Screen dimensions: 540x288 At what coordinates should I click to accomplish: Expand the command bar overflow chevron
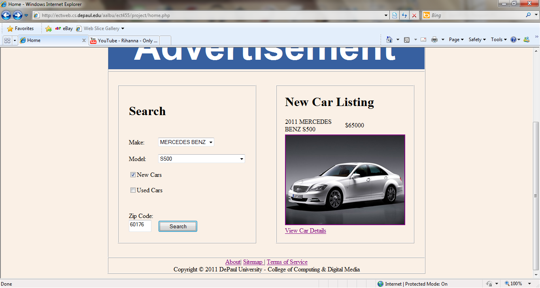[x=536, y=37]
